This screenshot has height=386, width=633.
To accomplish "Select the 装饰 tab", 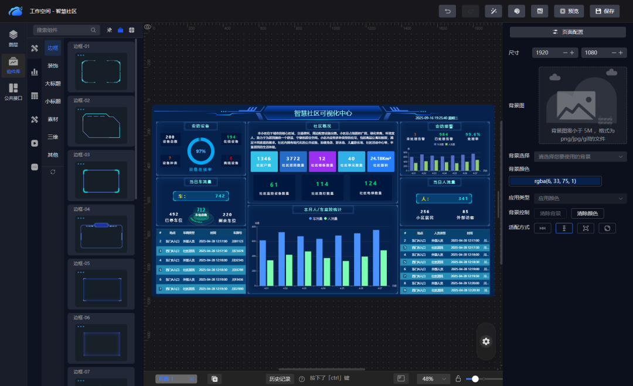I will [x=53, y=66].
